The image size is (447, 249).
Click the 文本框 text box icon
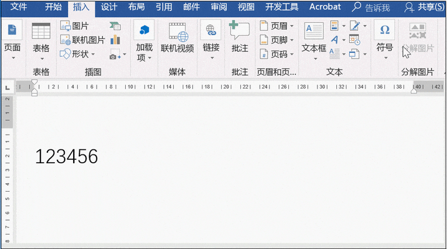coord(314,31)
